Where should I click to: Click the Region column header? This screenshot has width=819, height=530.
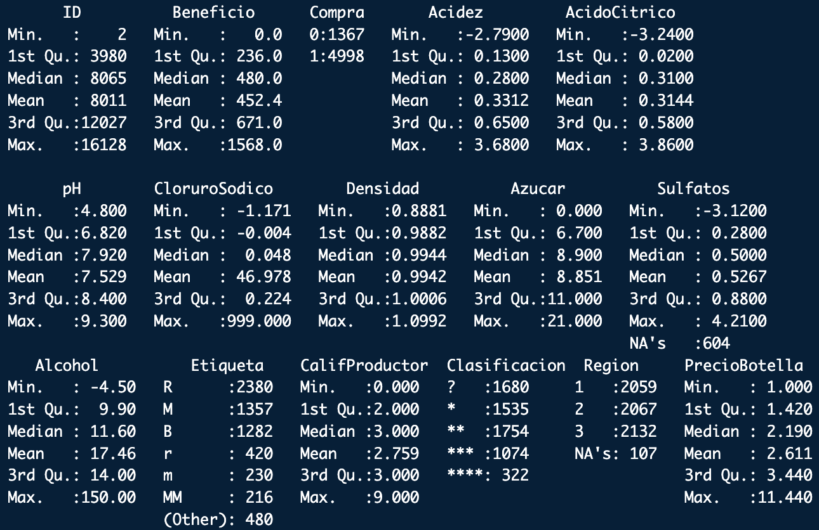click(611, 365)
